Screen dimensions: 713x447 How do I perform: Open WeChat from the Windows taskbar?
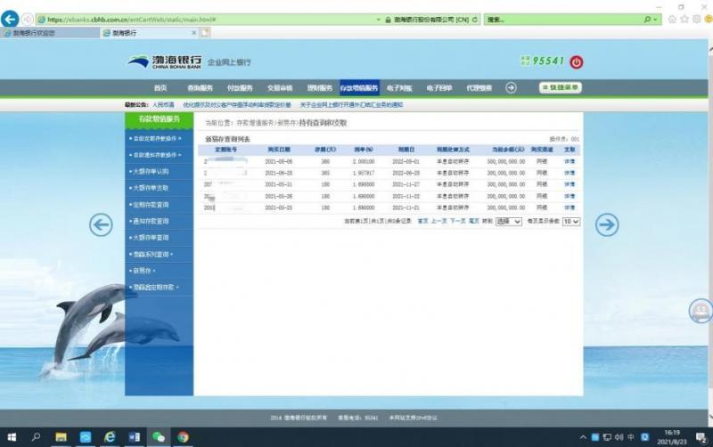[x=158, y=437]
